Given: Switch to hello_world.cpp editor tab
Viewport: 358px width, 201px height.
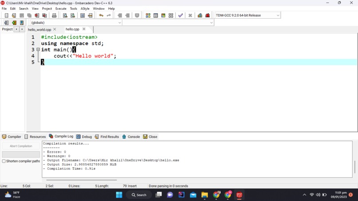Looking at the screenshot, I should point(40,29).
